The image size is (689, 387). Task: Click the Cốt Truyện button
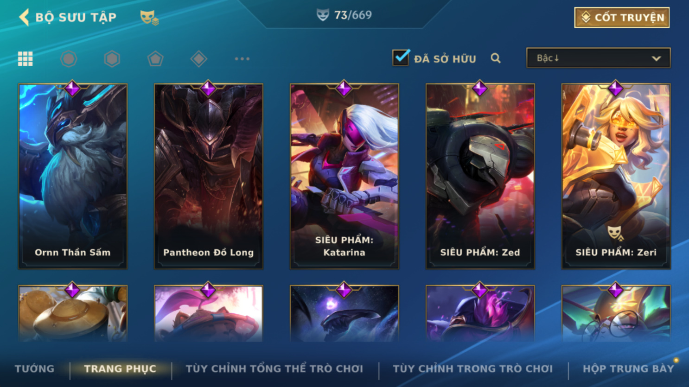622,18
